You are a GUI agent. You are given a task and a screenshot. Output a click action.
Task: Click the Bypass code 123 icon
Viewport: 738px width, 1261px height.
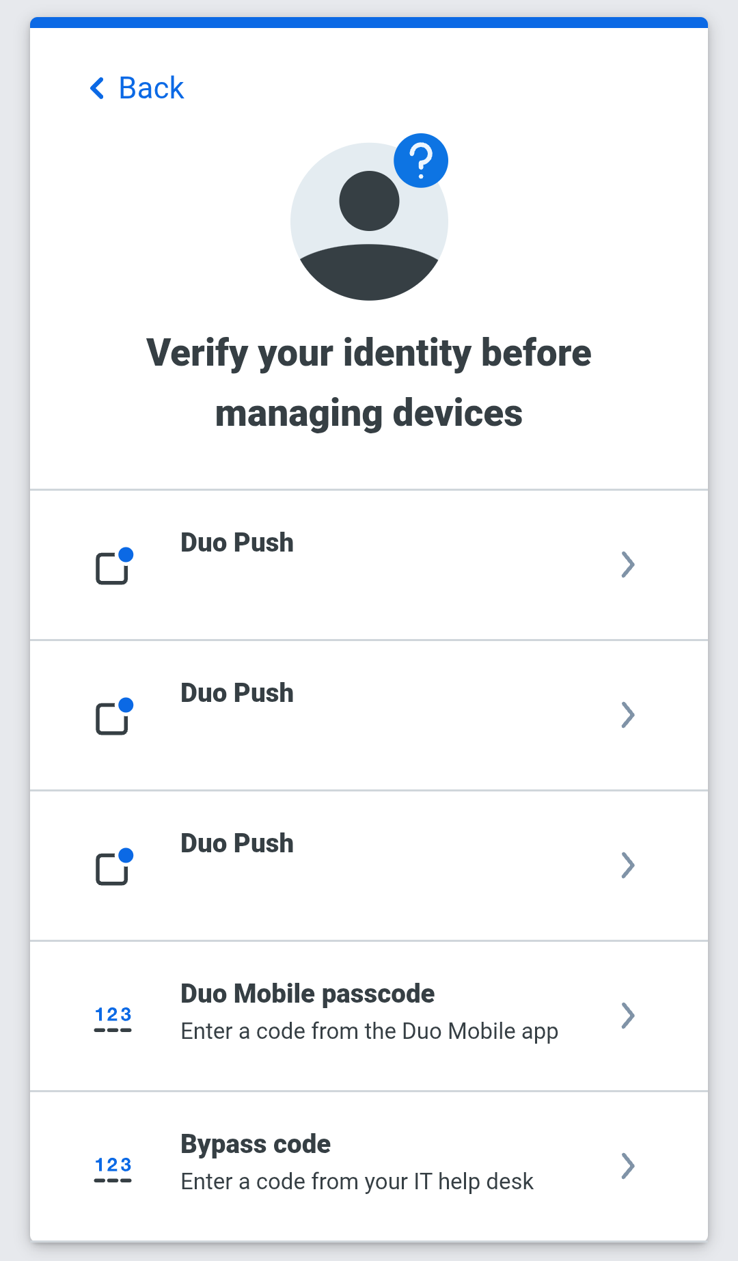[x=113, y=1169]
